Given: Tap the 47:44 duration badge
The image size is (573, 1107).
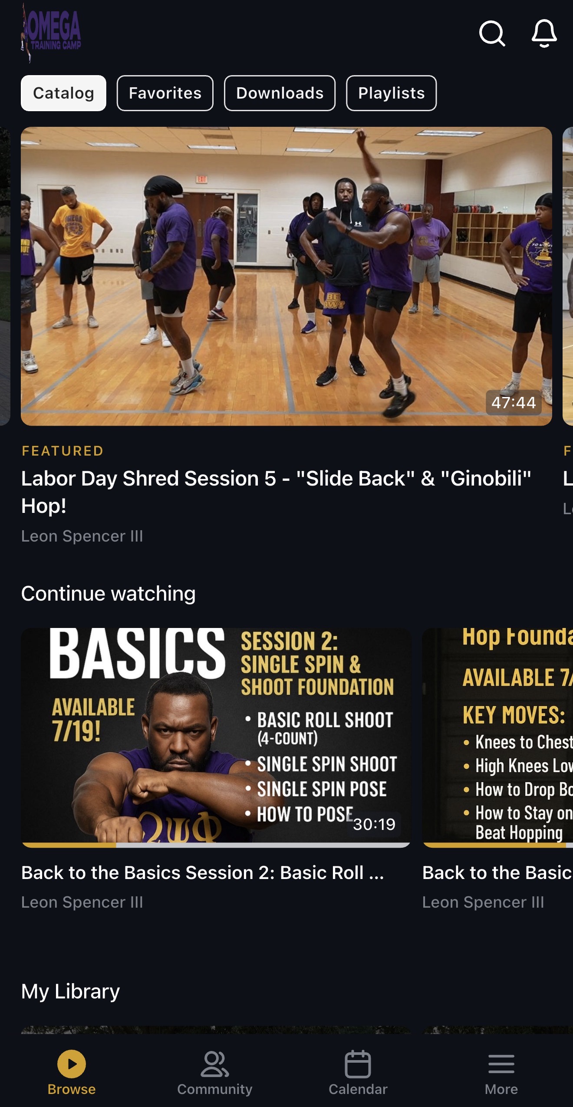Looking at the screenshot, I should pyautogui.click(x=514, y=403).
